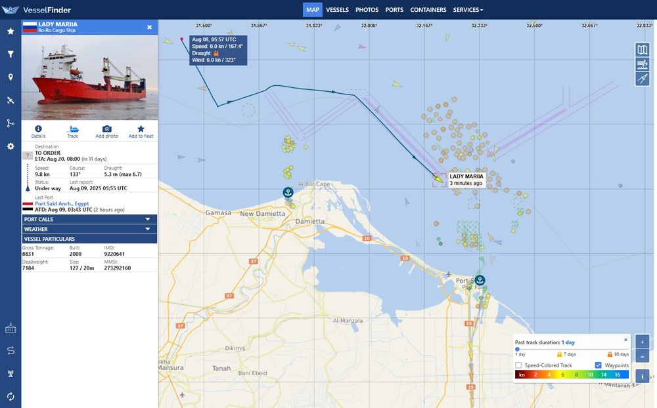Open the SERVICES dropdown menu
Image resolution: width=657 pixels, height=408 pixels.
468,10
